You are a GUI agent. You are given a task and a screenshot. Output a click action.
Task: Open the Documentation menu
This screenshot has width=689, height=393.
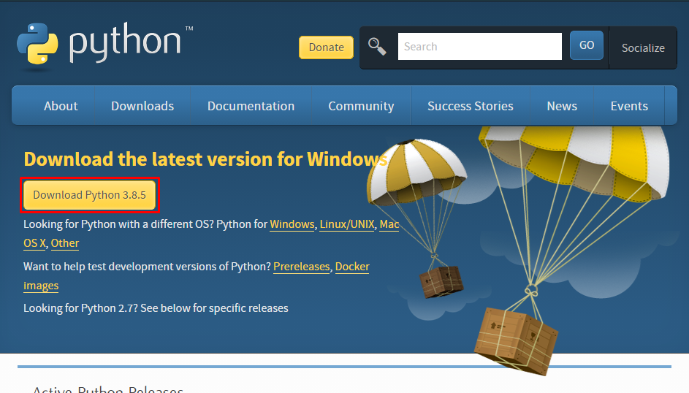(x=251, y=106)
